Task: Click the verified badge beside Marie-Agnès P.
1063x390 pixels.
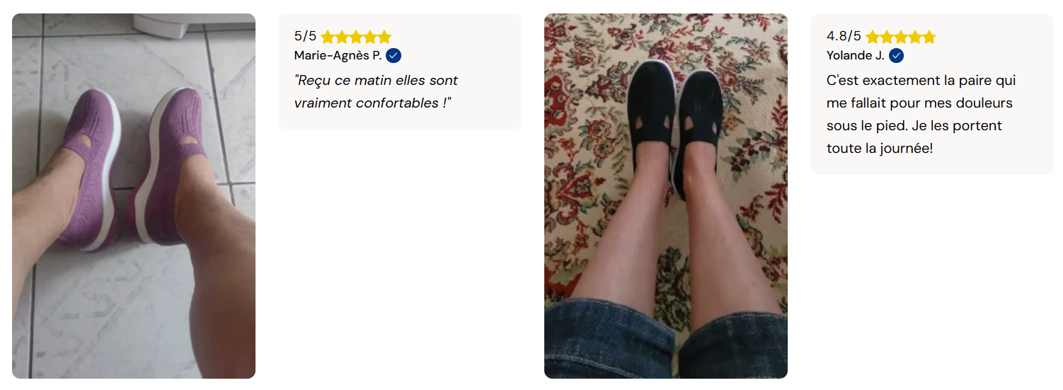Action: point(393,55)
